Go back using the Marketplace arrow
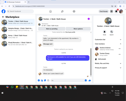This screenshot has height=101, width=126. 3,17
